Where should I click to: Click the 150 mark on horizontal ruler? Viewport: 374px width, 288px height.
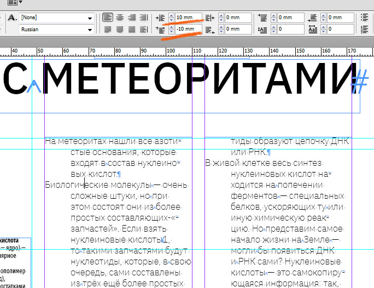pos(300,51)
